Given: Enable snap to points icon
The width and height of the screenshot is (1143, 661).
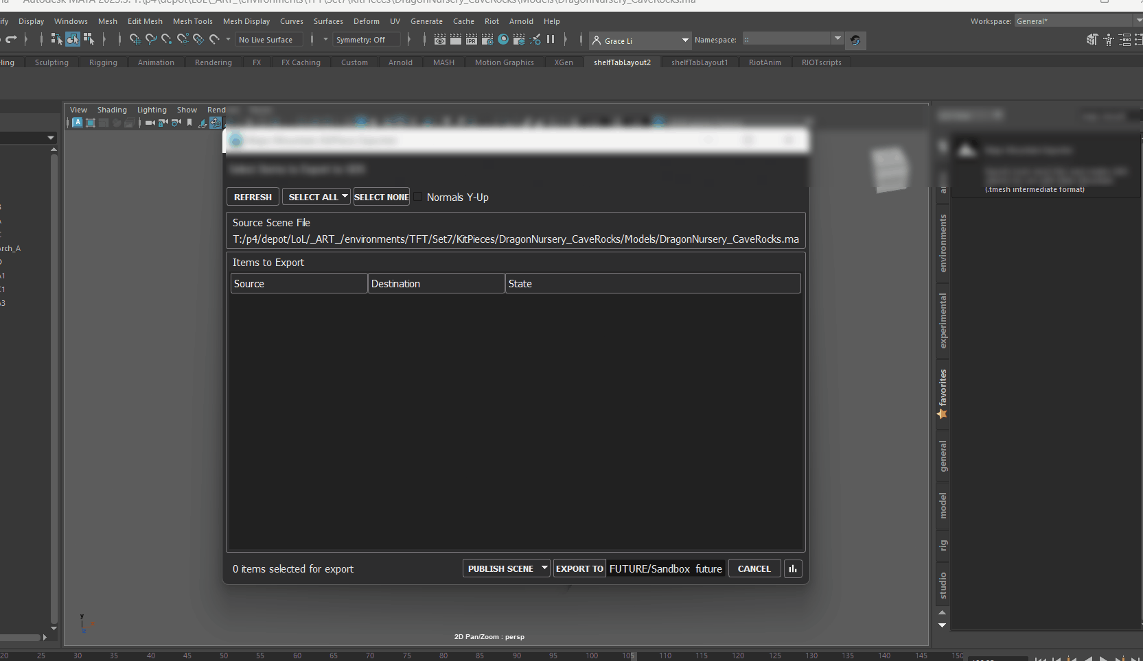Looking at the screenshot, I should (x=167, y=39).
